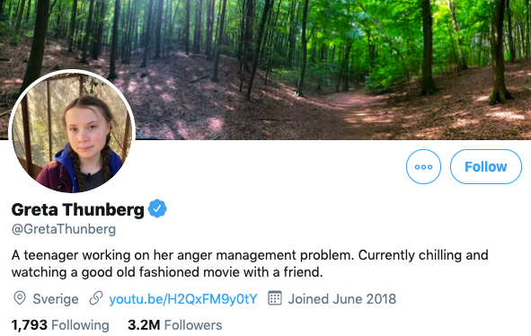
Task: Click the 3.2M followers number
Action: [x=144, y=325]
